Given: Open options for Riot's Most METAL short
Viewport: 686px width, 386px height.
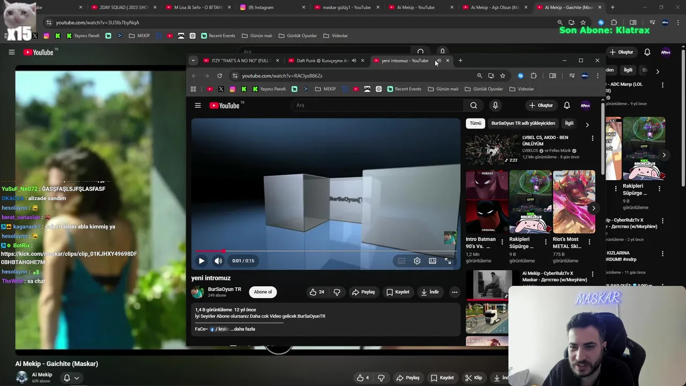Looking at the screenshot, I should pyautogui.click(x=590, y=242).
